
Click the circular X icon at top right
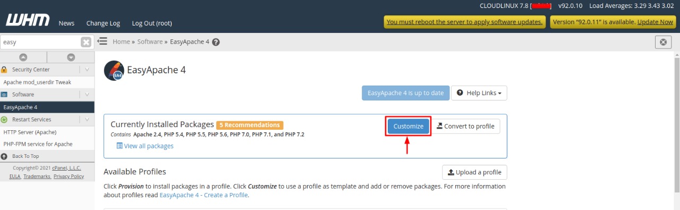(x=663, y=42)
